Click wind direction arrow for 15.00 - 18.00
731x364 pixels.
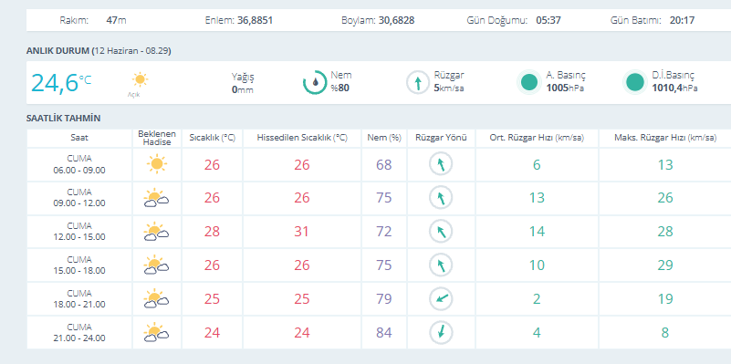pos(441,265)
